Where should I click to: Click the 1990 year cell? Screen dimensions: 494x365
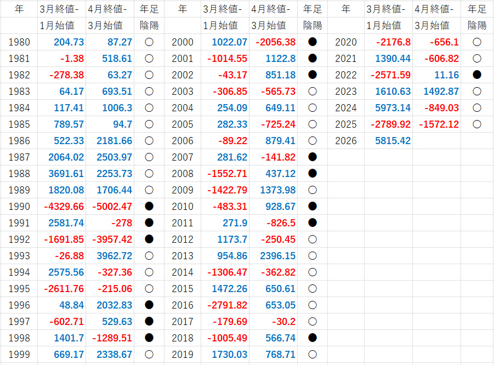[x=19, y=207]
